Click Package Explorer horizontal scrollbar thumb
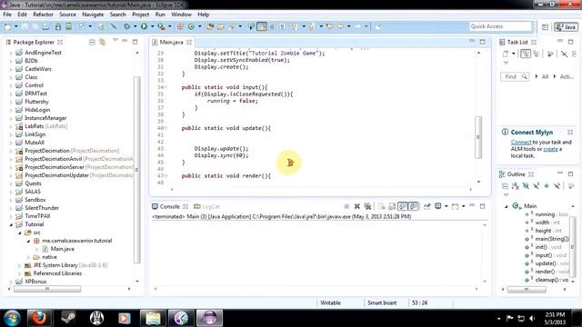This screenshot has width=582, height=327. coord(47,289)
